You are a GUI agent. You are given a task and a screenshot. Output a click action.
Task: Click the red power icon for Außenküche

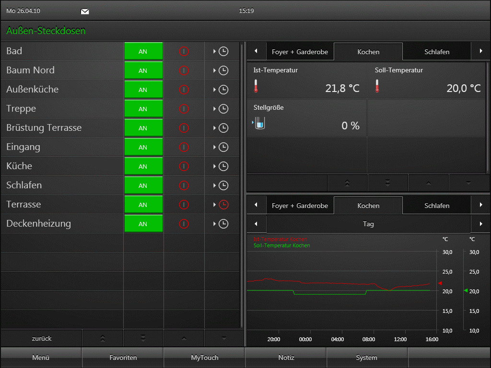pos(184,90)
